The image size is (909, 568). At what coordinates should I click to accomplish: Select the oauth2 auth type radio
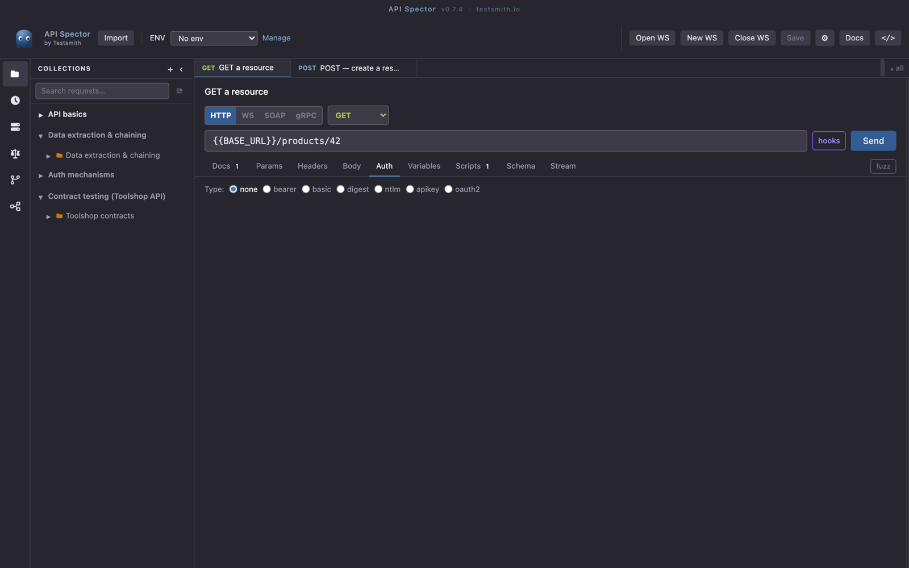point(448,189)
